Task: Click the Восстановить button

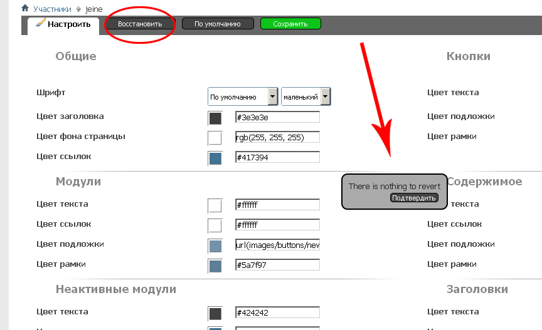Action: coord(140,24)
